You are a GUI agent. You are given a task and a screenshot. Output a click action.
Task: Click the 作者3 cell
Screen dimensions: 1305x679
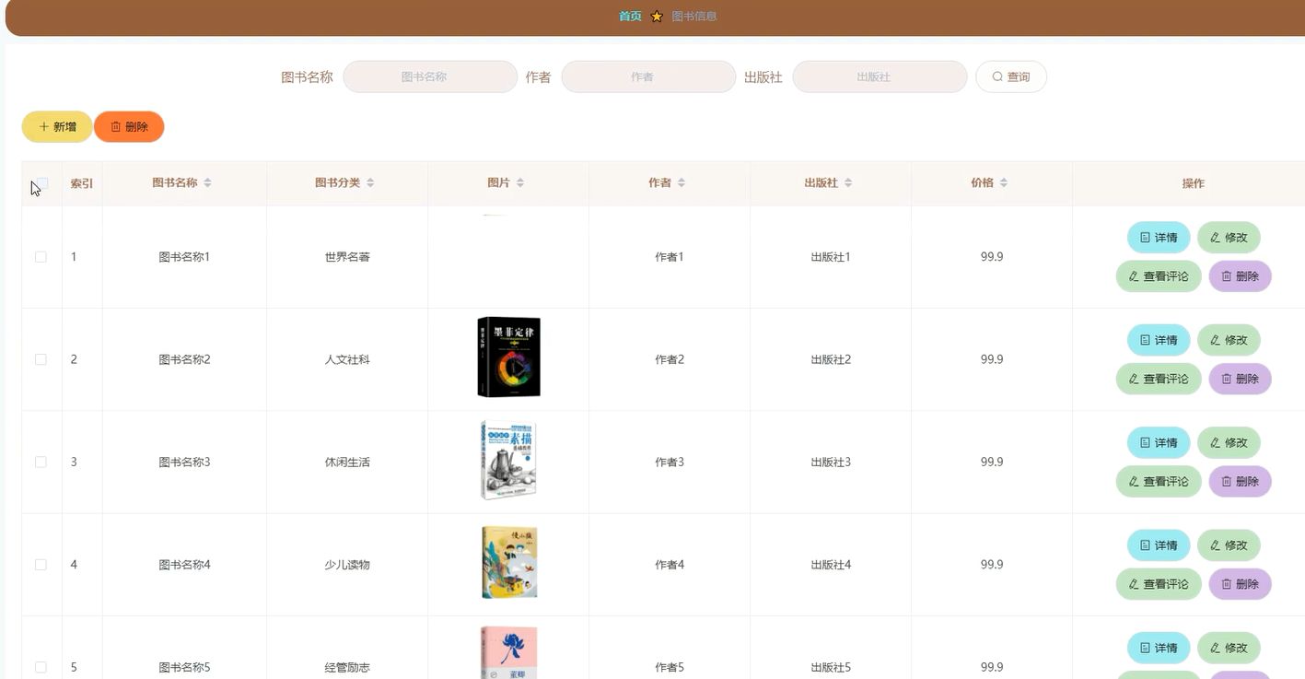tap(670, 462)
